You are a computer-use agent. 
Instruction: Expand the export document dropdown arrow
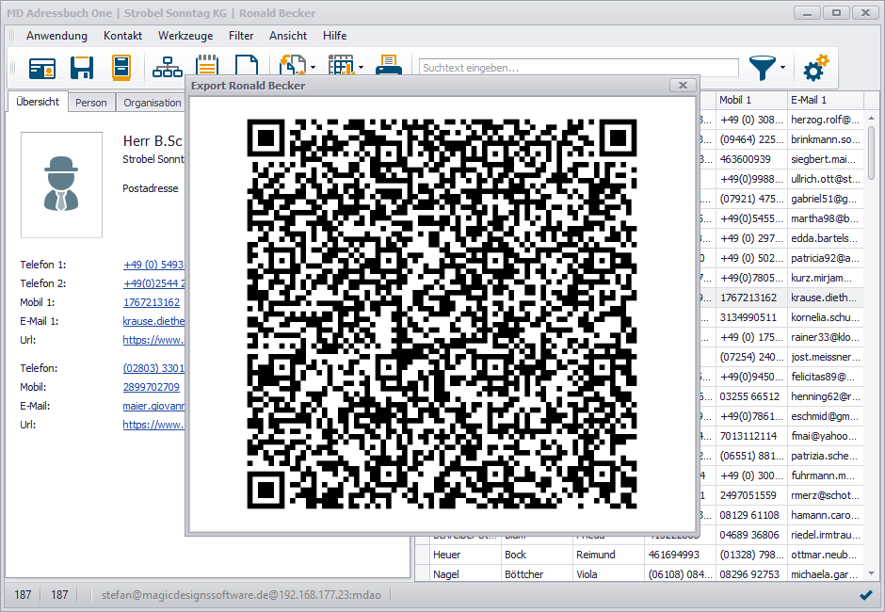click(x=313, y=68)
